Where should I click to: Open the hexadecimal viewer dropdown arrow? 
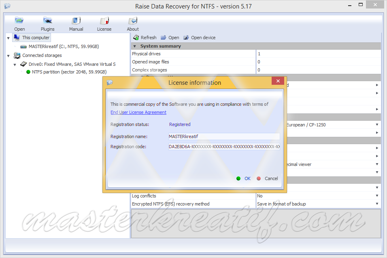point(377,164)
